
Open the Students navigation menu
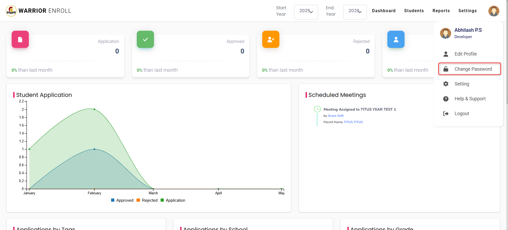[x=414, y=11]
